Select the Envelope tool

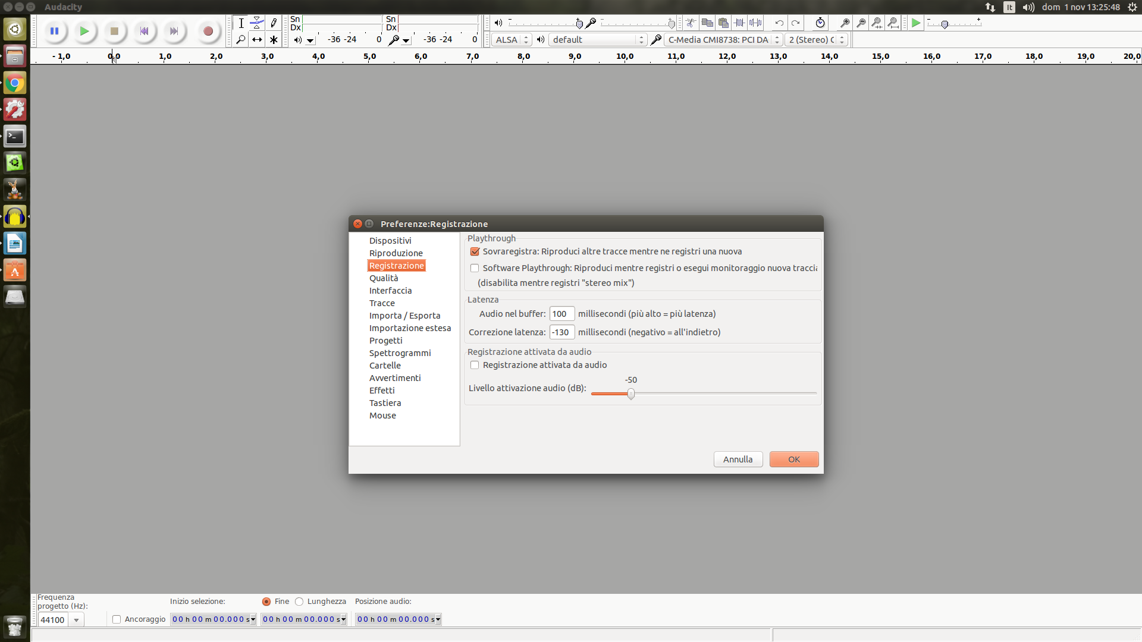pyautogui.click(x=257, y=23)
